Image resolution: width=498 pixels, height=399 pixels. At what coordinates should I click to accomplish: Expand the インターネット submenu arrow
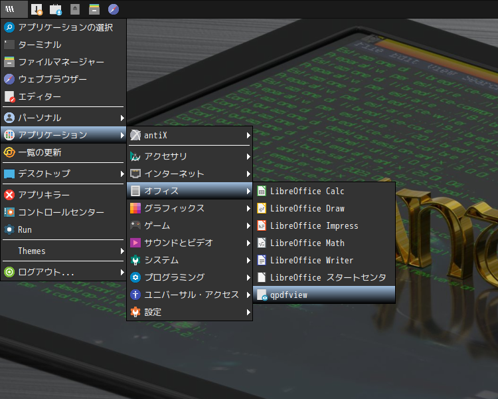point(249,174)
